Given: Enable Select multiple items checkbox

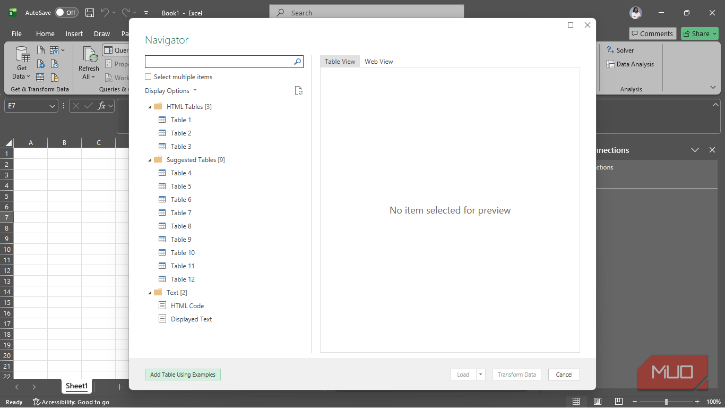Looking at the screenshot, I should pos(148,77).
